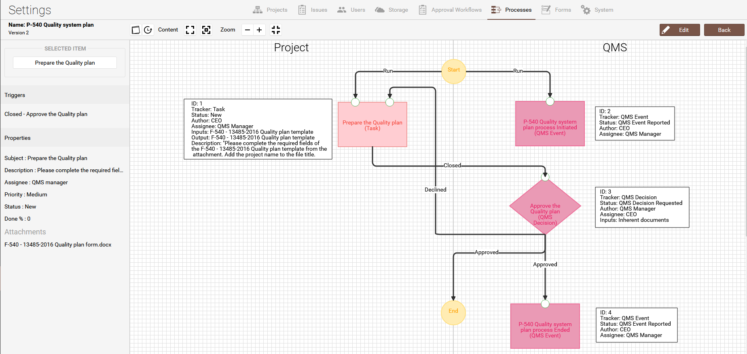Select the Approve the Quality plan decision diamond

tap(545, 207)
